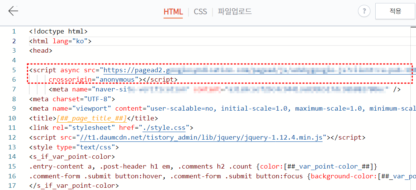Open help via the question mark icon

(364, 11)
